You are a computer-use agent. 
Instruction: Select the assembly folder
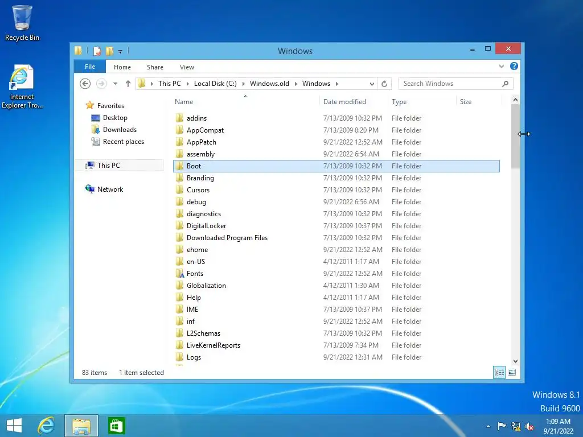201,154
